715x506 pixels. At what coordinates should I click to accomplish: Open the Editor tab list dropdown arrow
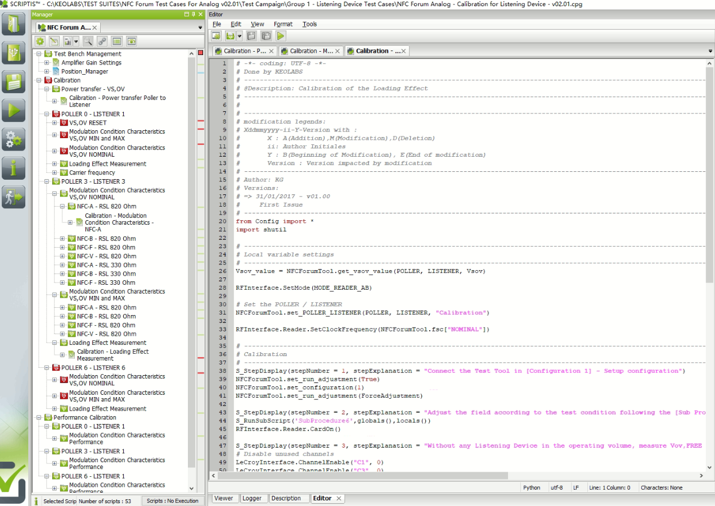pos(710,51)
